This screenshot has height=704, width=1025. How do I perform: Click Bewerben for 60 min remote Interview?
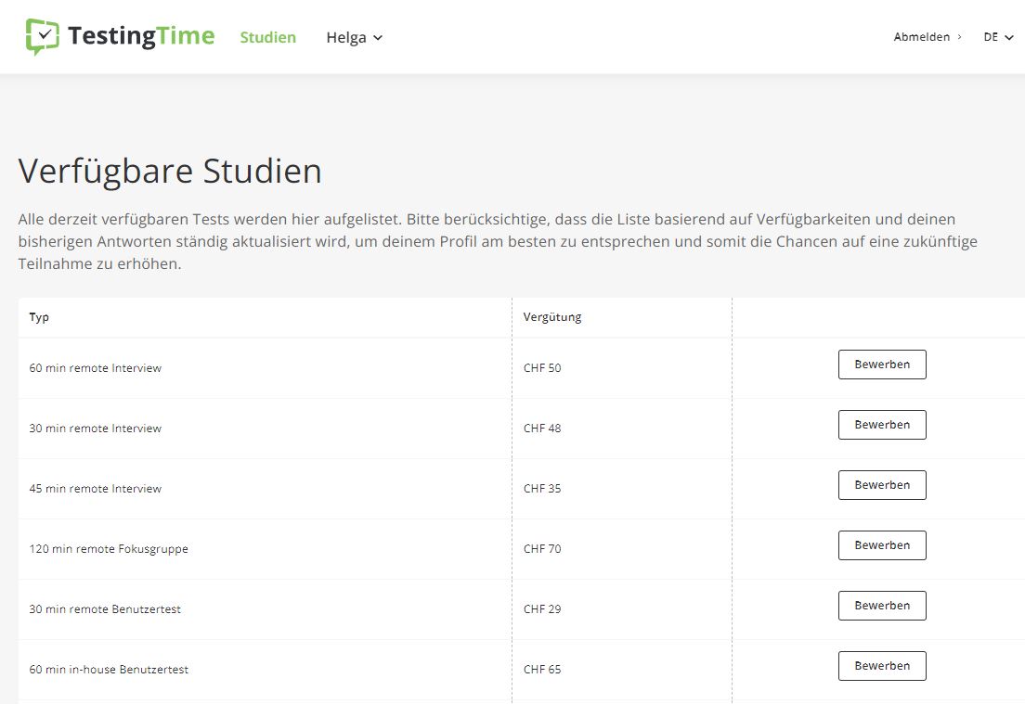pyautogui.click(x=882, y=365)
